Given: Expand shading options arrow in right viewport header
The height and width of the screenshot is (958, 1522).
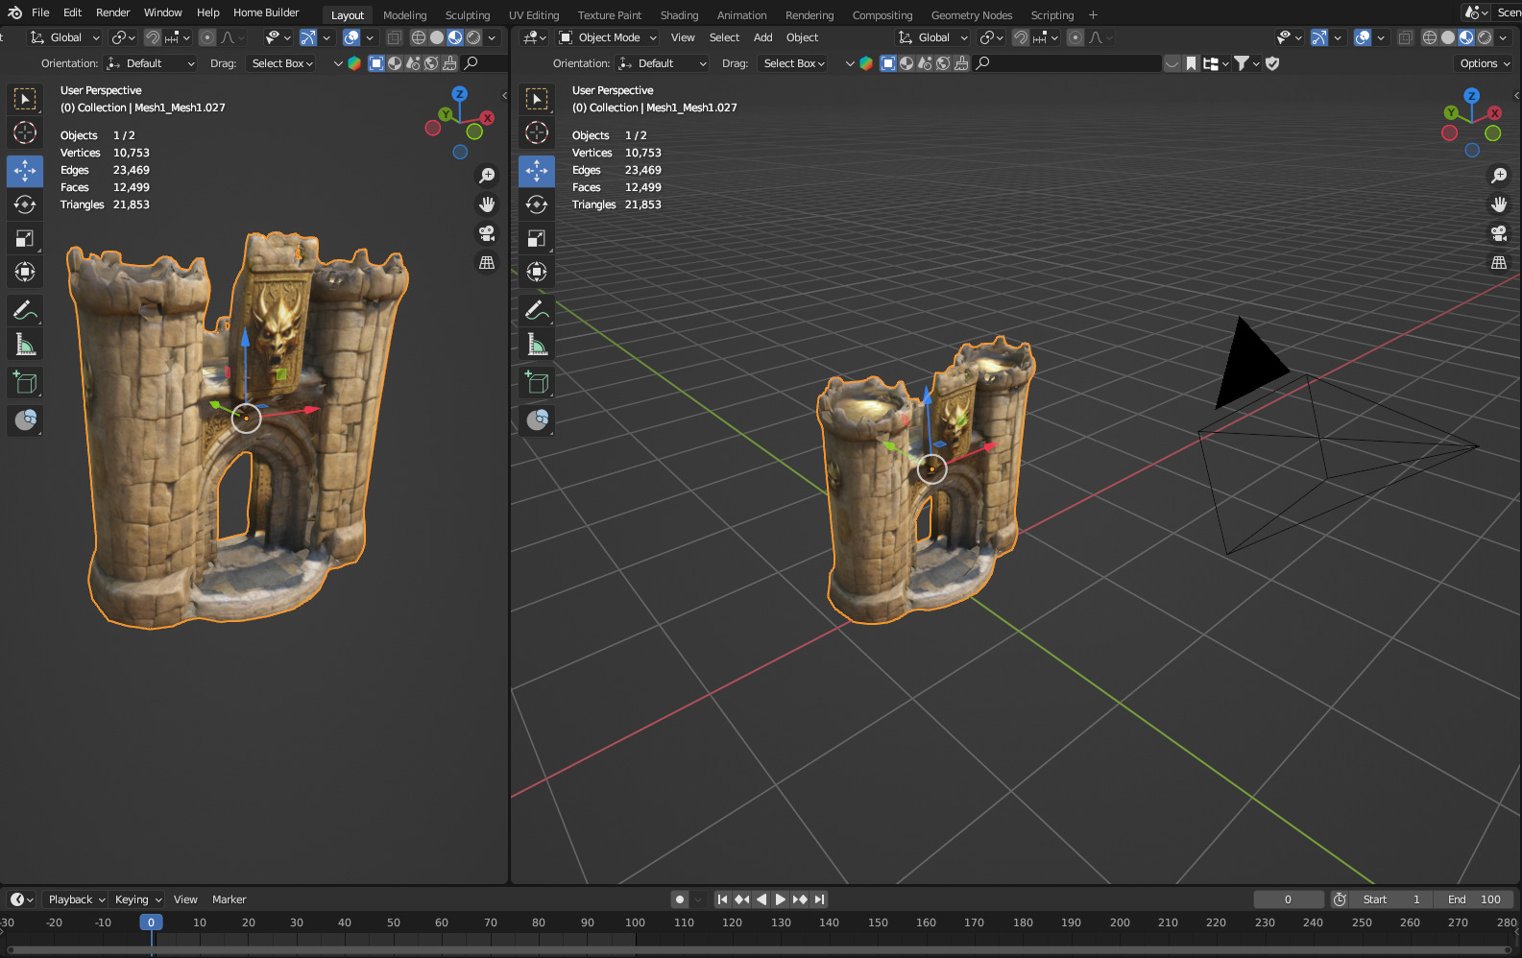Looking at the screenshot, I should click(x=1504, y=37).
